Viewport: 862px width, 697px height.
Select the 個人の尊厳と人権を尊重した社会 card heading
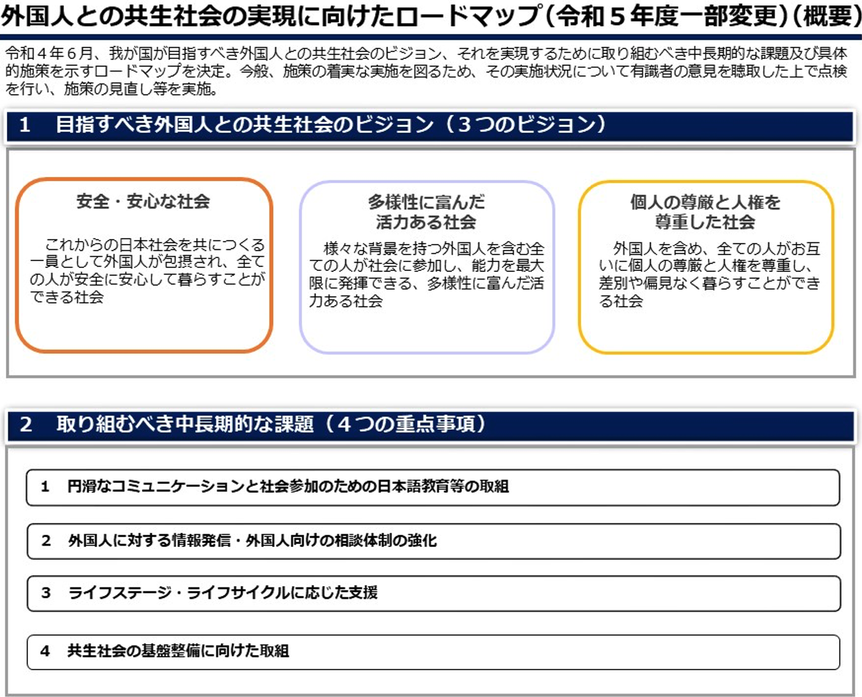point(705,212)
